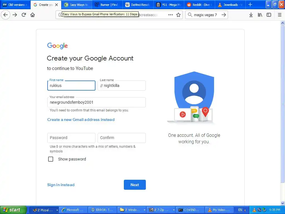
Task: Switch to Downloads VLC tab
Action: coord(230,5)
